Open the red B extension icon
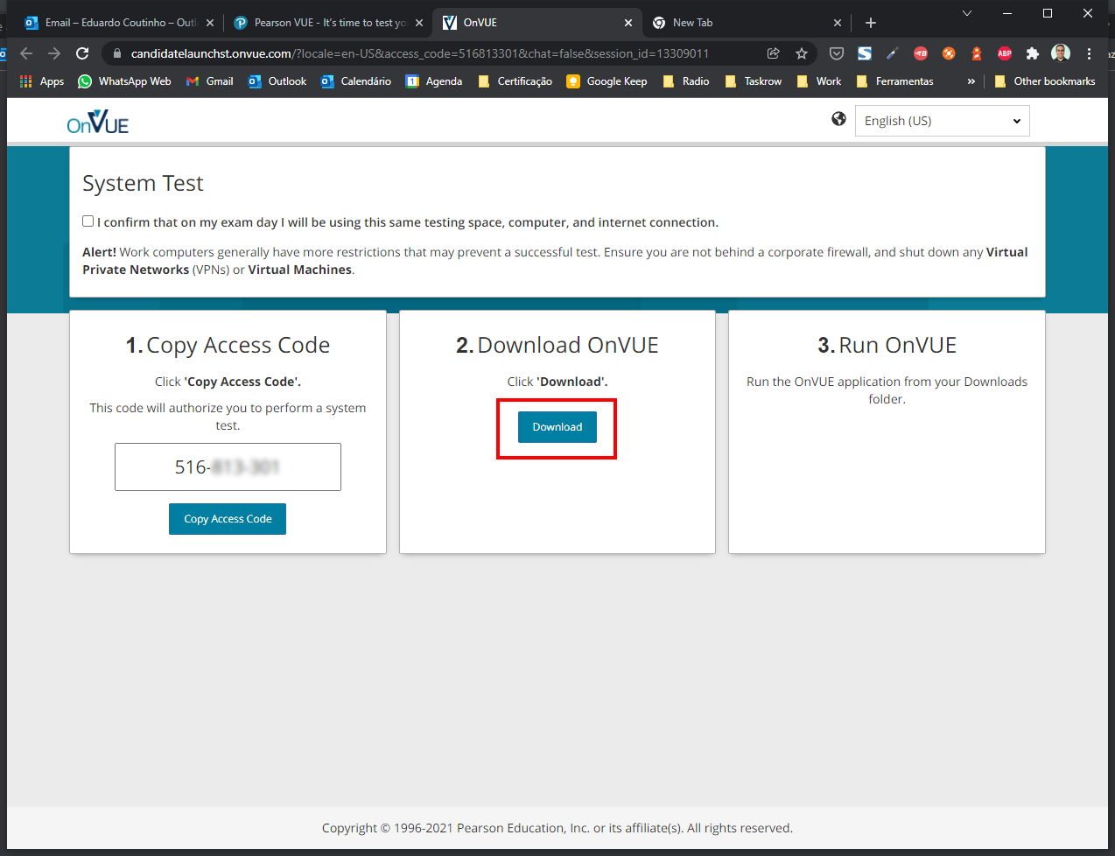 [x=921, y=53]
